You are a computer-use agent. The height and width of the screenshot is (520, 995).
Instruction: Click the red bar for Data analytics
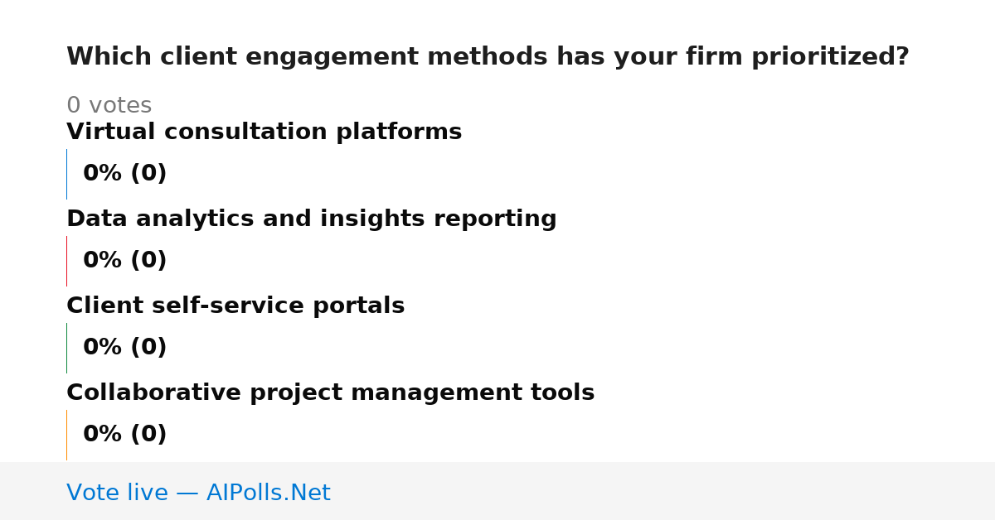66,261
